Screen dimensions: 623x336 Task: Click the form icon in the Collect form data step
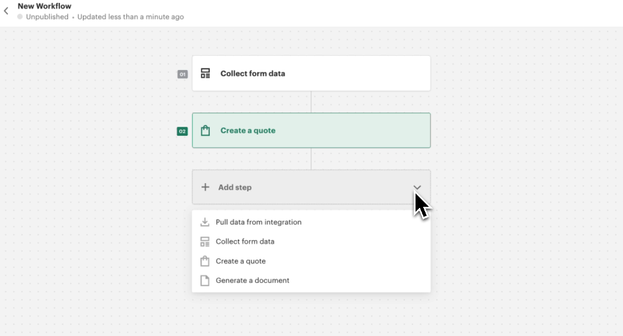pyautogui.click(x=205, y=73)
